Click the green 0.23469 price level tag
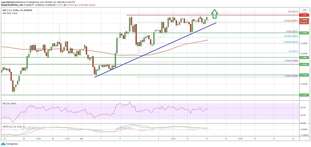The width and height of the screenshot is (311, 147). point(305,64)
